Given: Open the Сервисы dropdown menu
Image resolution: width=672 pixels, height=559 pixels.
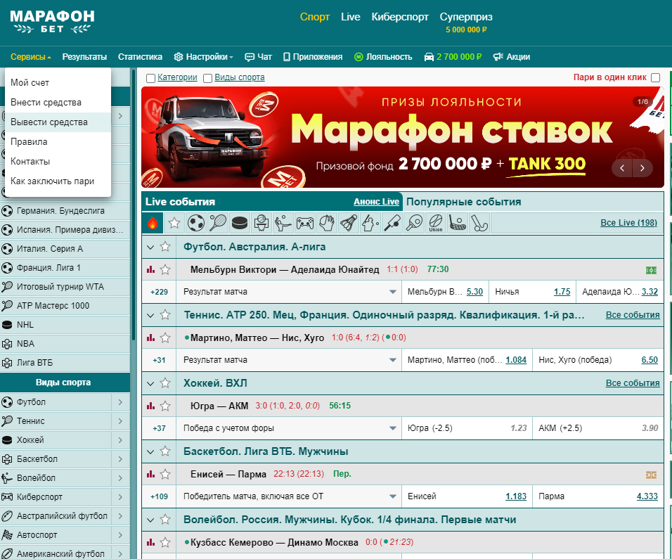Looking at the screenshot, I should 31,57.
